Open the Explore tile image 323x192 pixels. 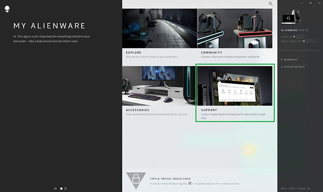(160, 28)
